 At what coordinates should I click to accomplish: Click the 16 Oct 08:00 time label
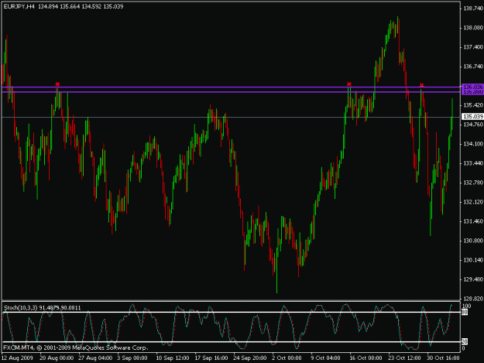366,358
